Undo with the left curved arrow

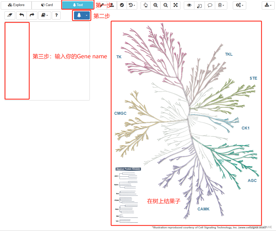[x=22, y=15]
